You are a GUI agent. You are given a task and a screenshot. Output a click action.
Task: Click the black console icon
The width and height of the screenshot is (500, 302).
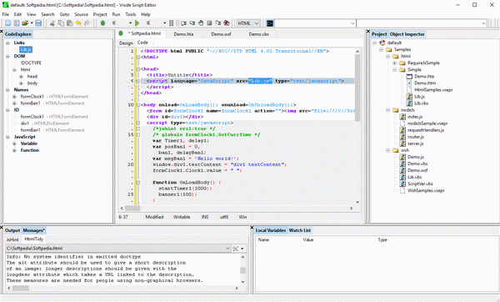coord(270,23)
